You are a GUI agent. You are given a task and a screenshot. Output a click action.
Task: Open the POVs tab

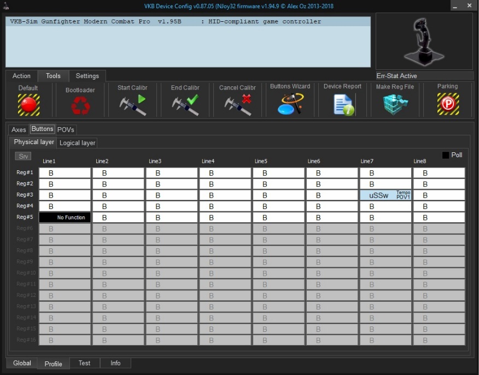point(66,130)
